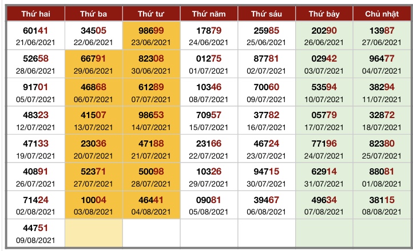Screen dimensions: 413x251
Task: Select the Chủ nhật column header
Action: [382, 14]
